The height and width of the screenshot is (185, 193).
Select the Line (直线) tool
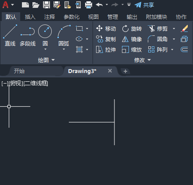click(x=10, y=35)
